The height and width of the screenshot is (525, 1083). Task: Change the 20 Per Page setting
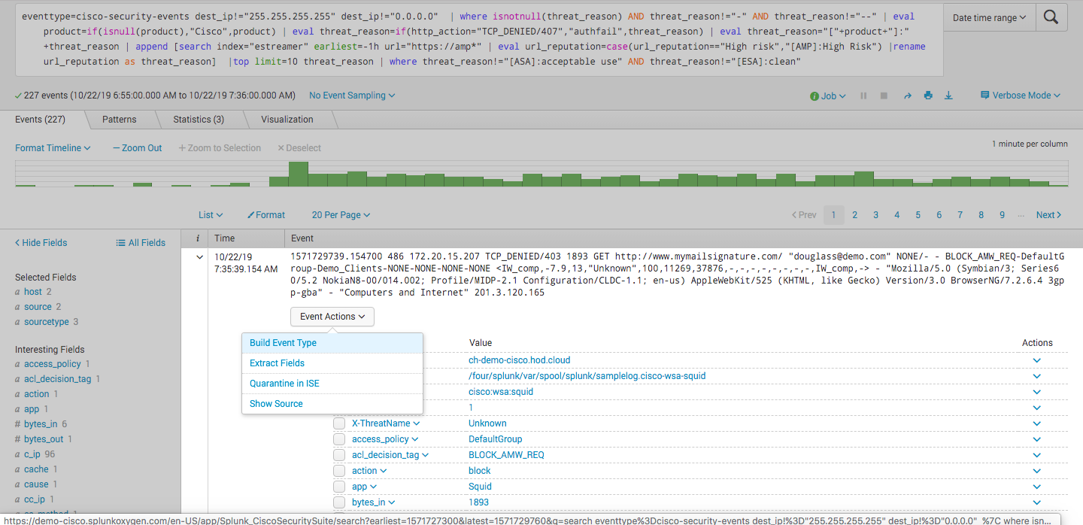click(x=341, y=215)
